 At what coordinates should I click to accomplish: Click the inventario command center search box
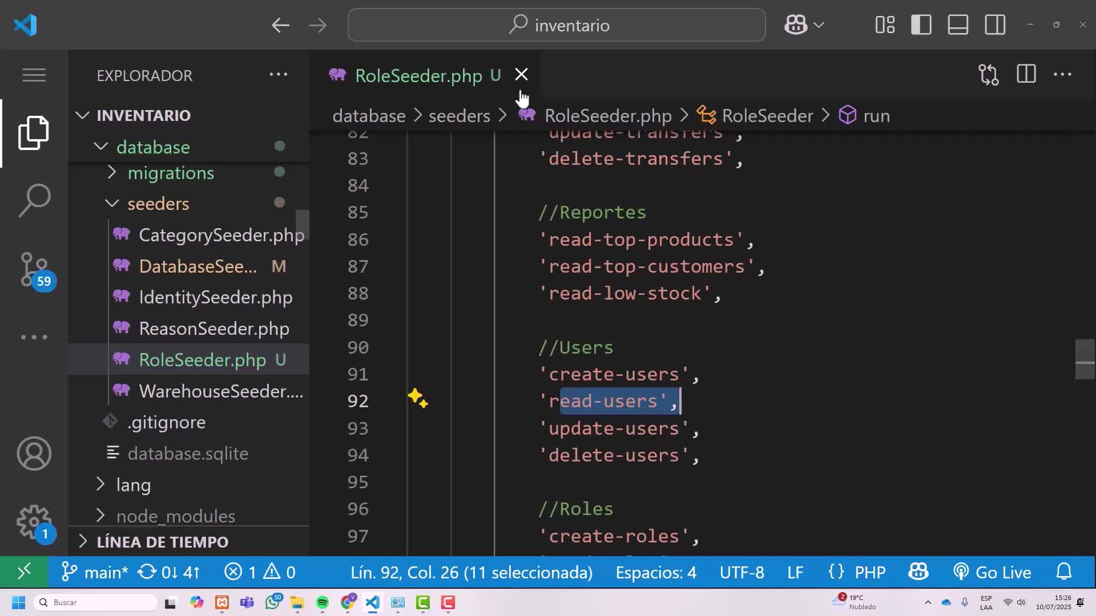tap(557, 25)
